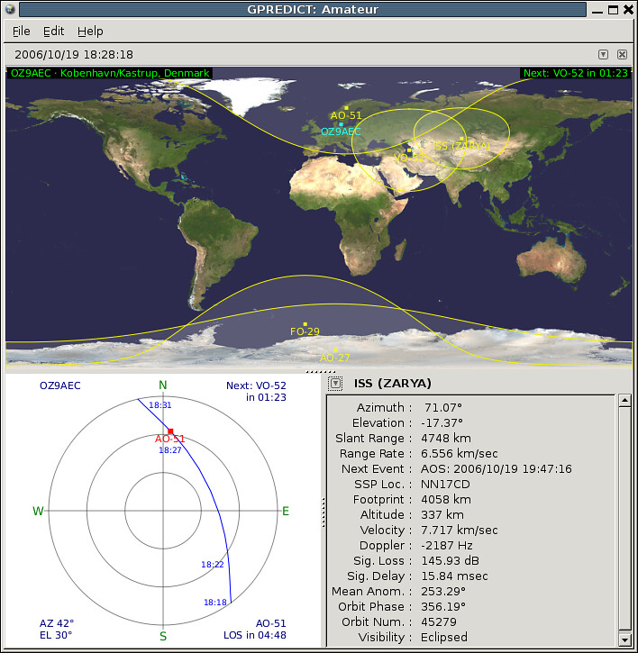This screenshot has height=653, width=638.
Task: Open the Help menu
Action: tap(90, 32)
